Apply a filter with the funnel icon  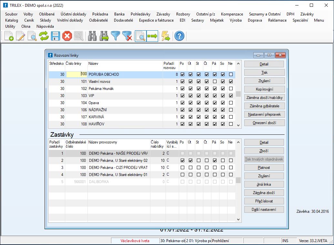(x=116, y=36)
